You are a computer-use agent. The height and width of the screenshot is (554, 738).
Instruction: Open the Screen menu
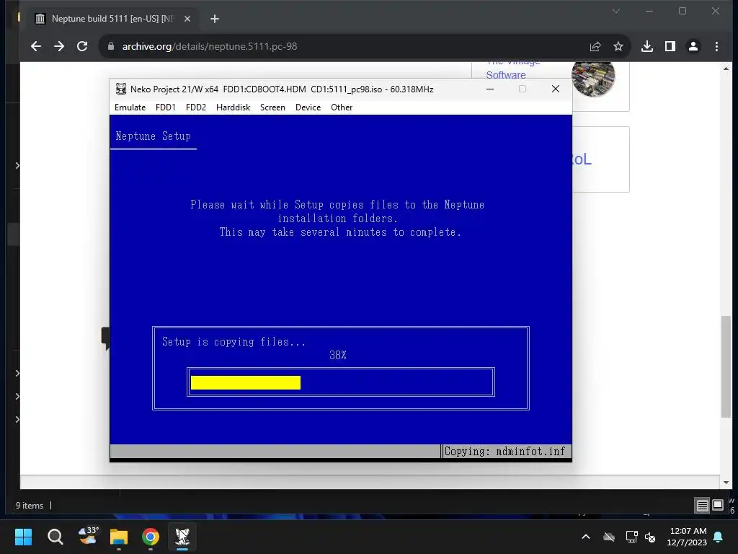[272, 107]
